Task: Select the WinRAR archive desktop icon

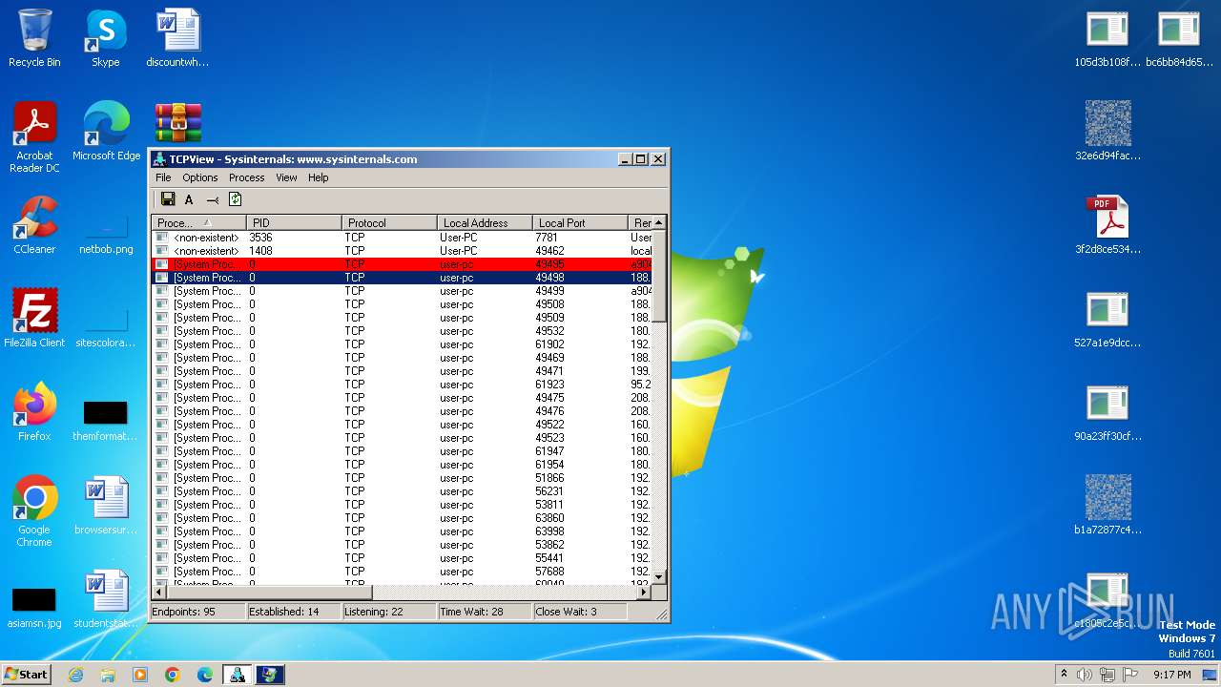Action: coord(178,123)
